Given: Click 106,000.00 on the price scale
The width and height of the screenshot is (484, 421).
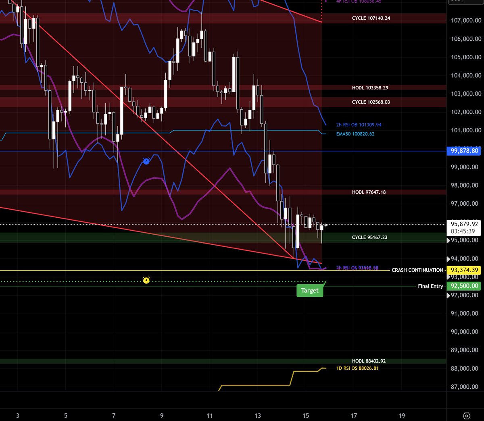Looking at the screenshot, I should (x=466, y=39).
